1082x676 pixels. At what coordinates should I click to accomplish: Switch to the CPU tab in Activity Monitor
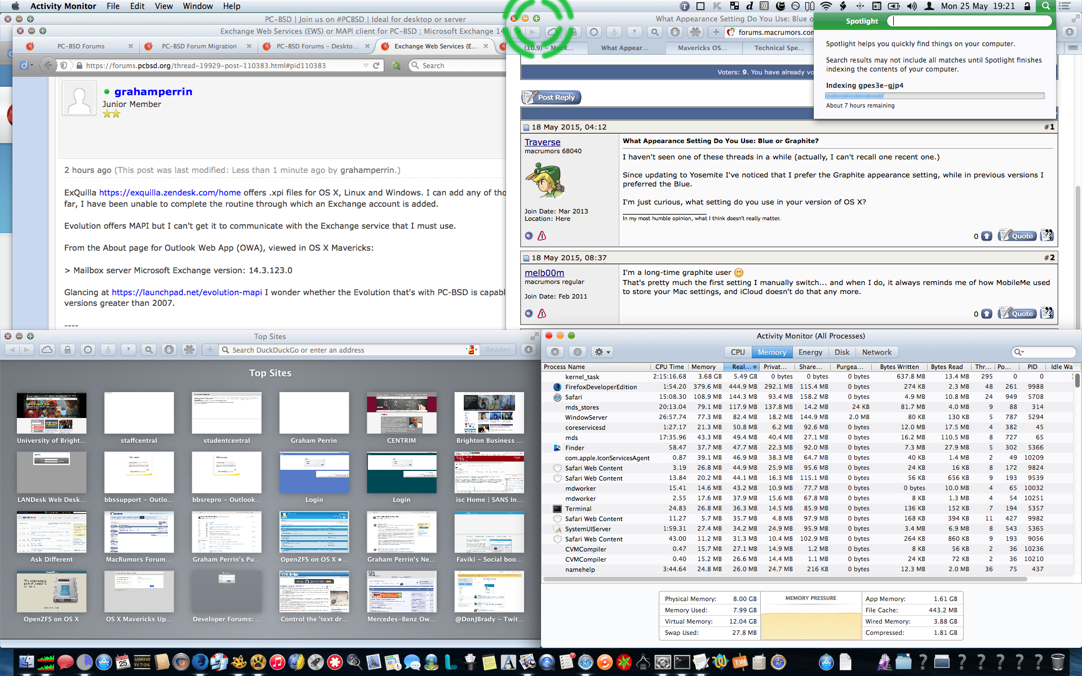click(738, 352)
